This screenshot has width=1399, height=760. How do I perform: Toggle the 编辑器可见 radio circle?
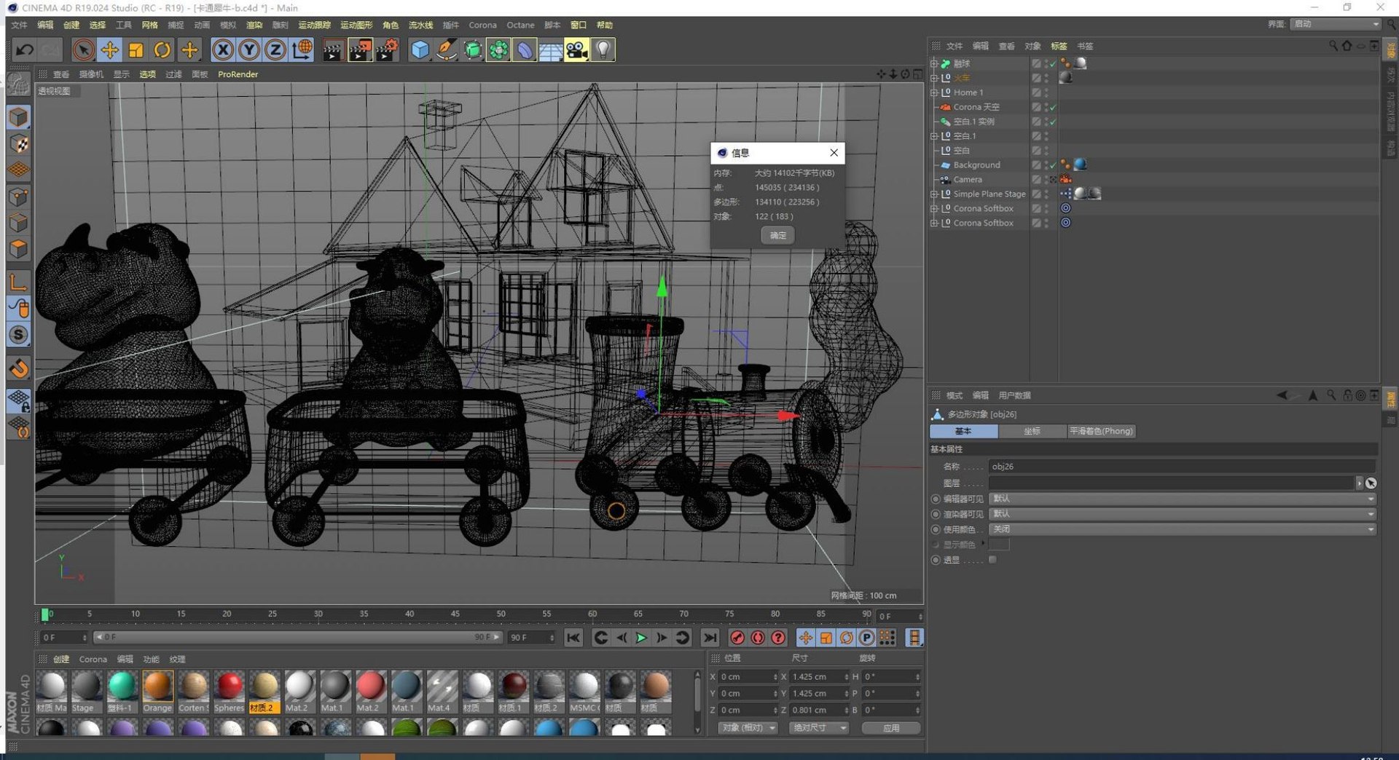(936, 499)
